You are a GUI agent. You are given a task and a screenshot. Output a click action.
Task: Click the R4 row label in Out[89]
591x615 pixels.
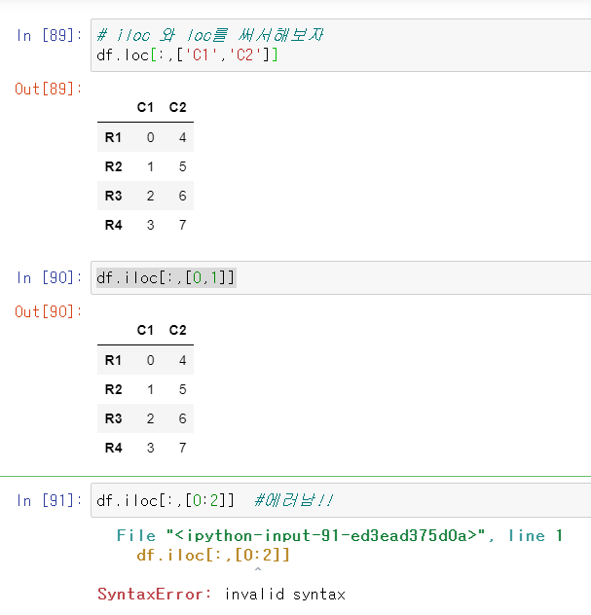113,225
